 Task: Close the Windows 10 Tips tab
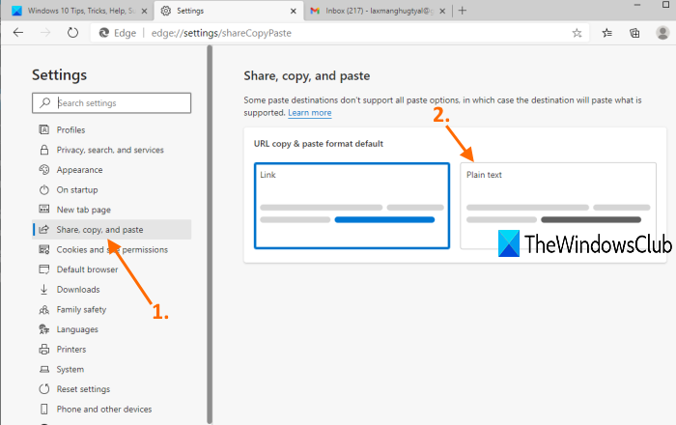(145, 12)
